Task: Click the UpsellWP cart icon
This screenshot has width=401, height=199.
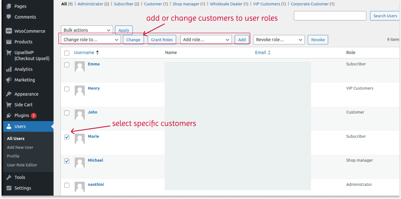Action: coord(9,52)
